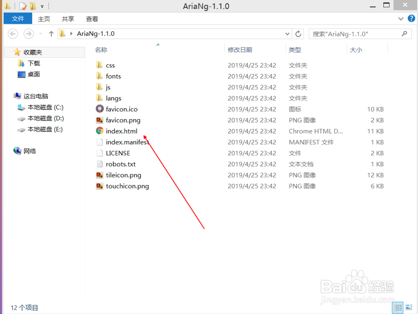Viewport: 418px width, 314px height.
Task: Click the search magnifier icon
Action: 404,34
